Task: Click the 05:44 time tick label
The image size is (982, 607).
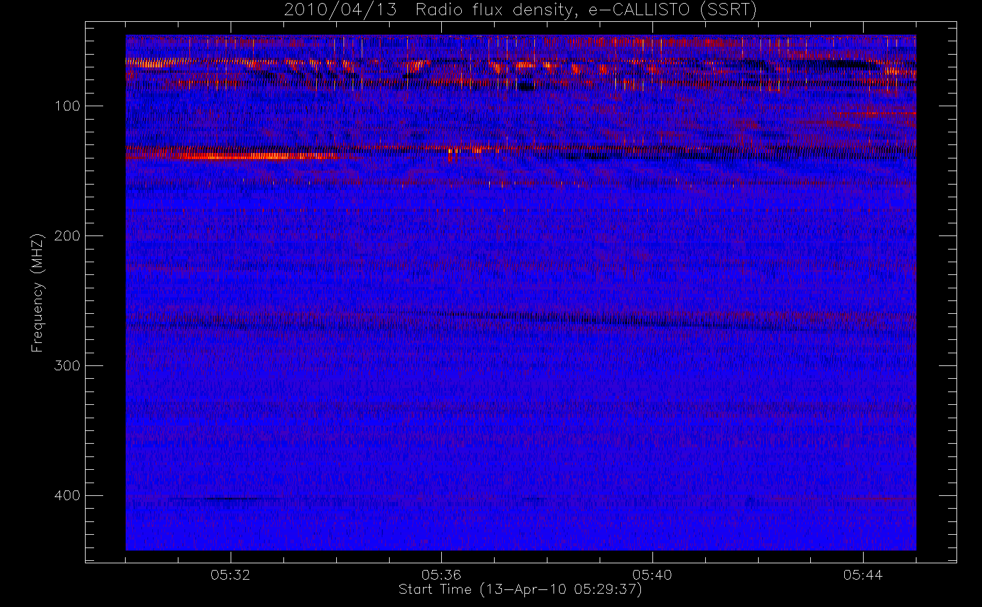Action: tap(863, 575)
